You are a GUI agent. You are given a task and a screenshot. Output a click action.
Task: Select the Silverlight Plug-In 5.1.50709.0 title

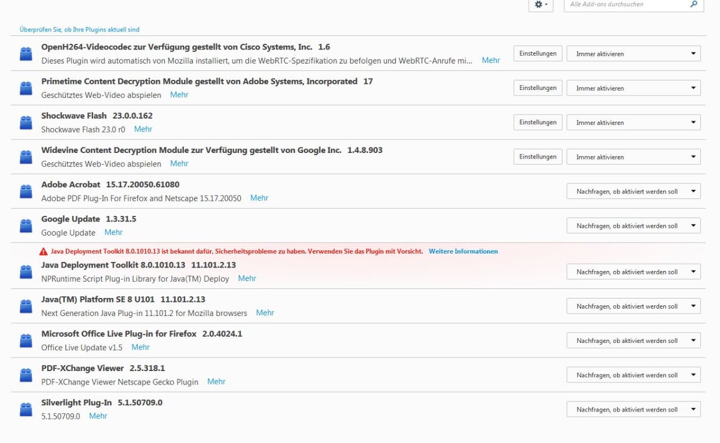click(102, 403)
